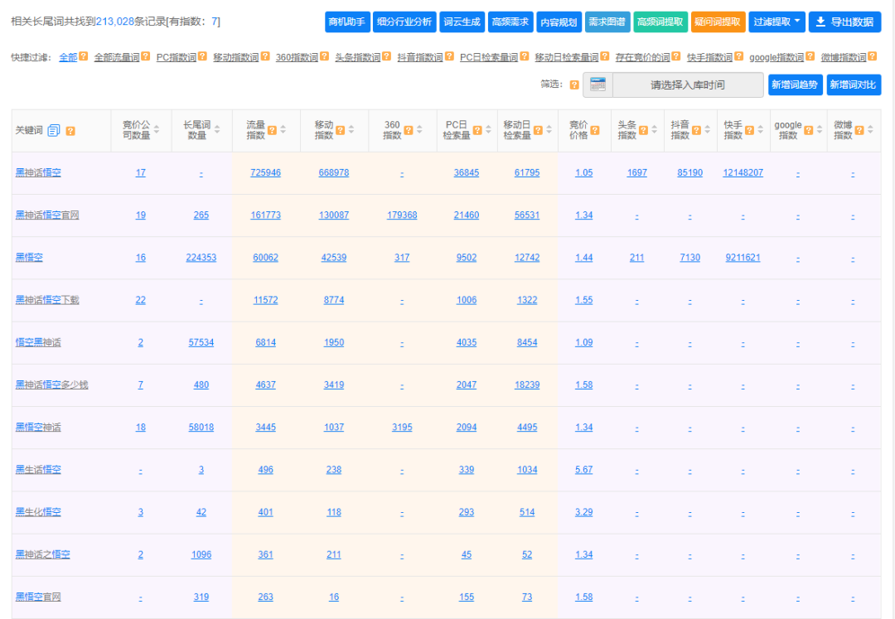Click help icon next to 移动指数词 filter

(265, 56)
